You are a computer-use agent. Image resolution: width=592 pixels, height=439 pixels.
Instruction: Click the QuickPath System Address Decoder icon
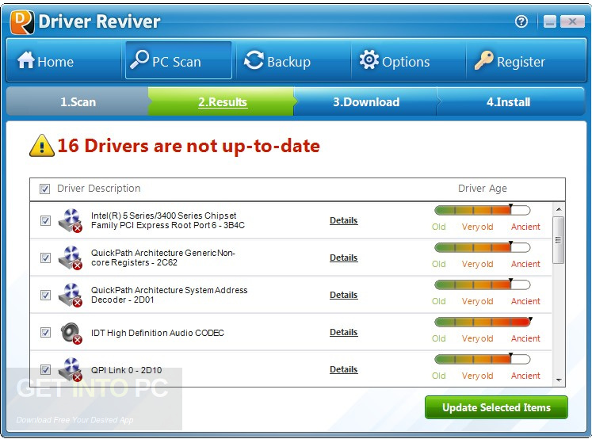(x=71, y=295)
